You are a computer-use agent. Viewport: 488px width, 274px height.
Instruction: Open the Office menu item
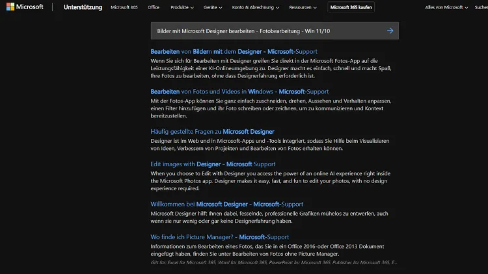154,7
